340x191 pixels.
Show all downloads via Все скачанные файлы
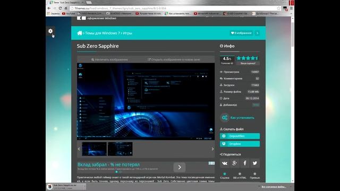point(274,187)
